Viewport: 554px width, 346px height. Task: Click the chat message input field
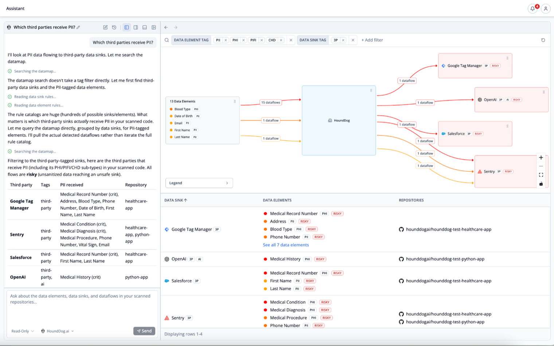click(82, 308)
